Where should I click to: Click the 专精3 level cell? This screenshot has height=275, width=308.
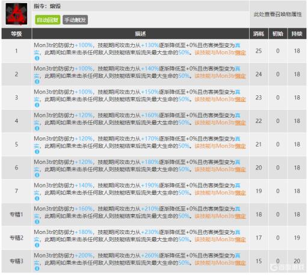[x=16, y=261]
